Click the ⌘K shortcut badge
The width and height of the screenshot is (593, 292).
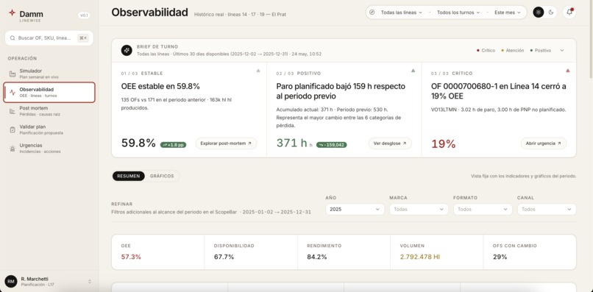[x=83, y=38]
